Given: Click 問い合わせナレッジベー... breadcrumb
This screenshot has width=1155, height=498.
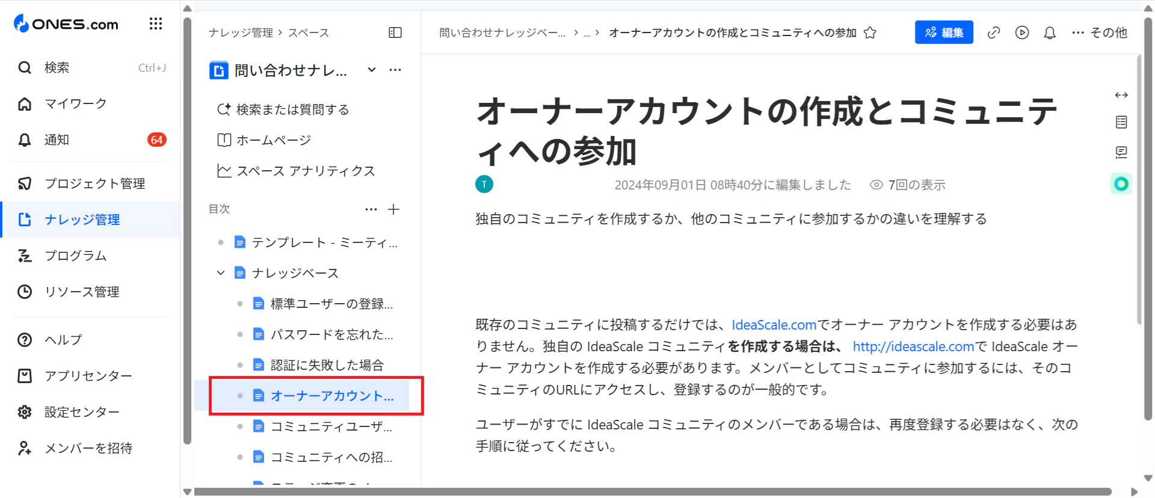Looking at the screenshot, I should pyautogui.click(x=502, y=32).
